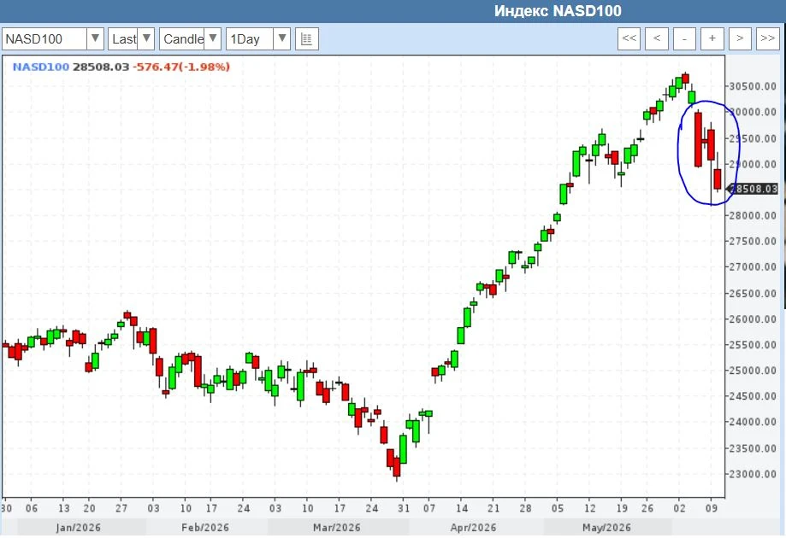The width and height of the screenshot is (786, 538).
Task: Click the lowest red candle near 31 March
Action: pos(397,466)
